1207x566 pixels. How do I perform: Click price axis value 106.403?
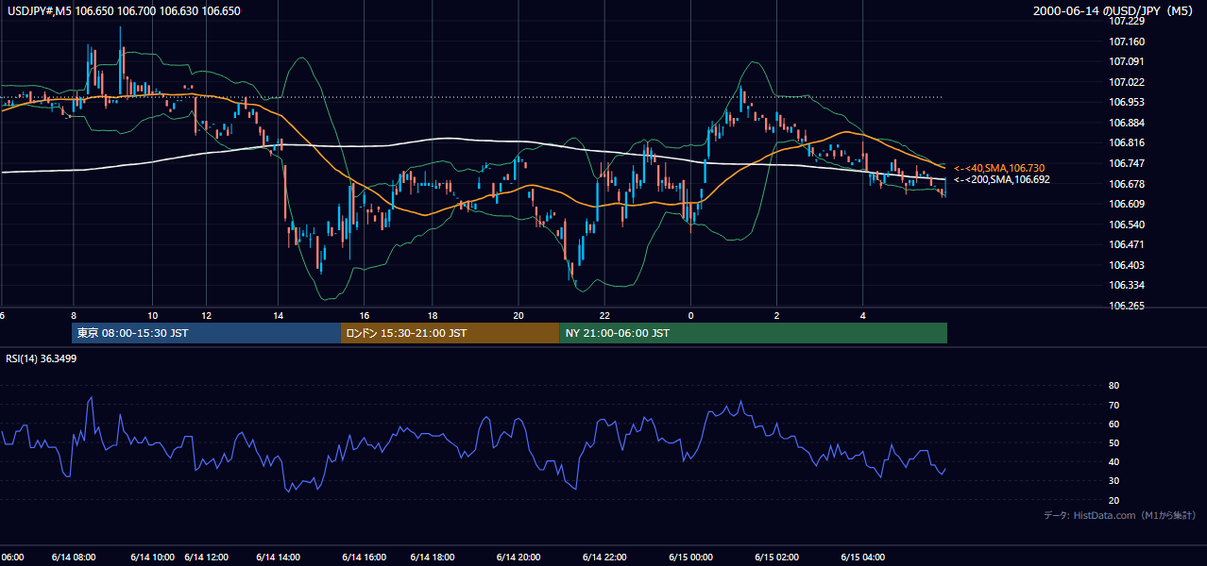[x=1127, y=265]
